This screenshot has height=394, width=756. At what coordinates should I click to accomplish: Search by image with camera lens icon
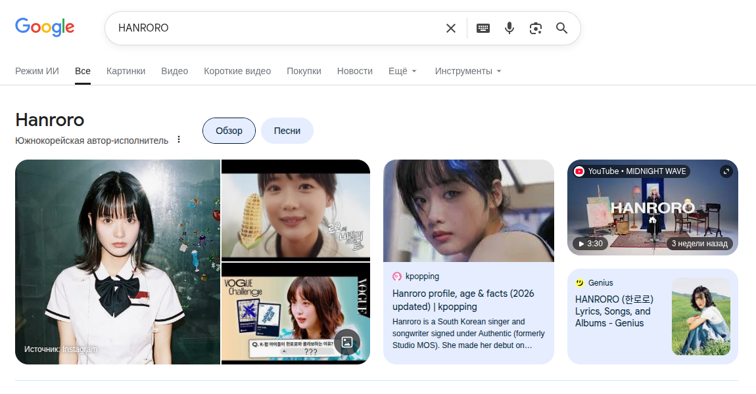(x=536, y=28)
